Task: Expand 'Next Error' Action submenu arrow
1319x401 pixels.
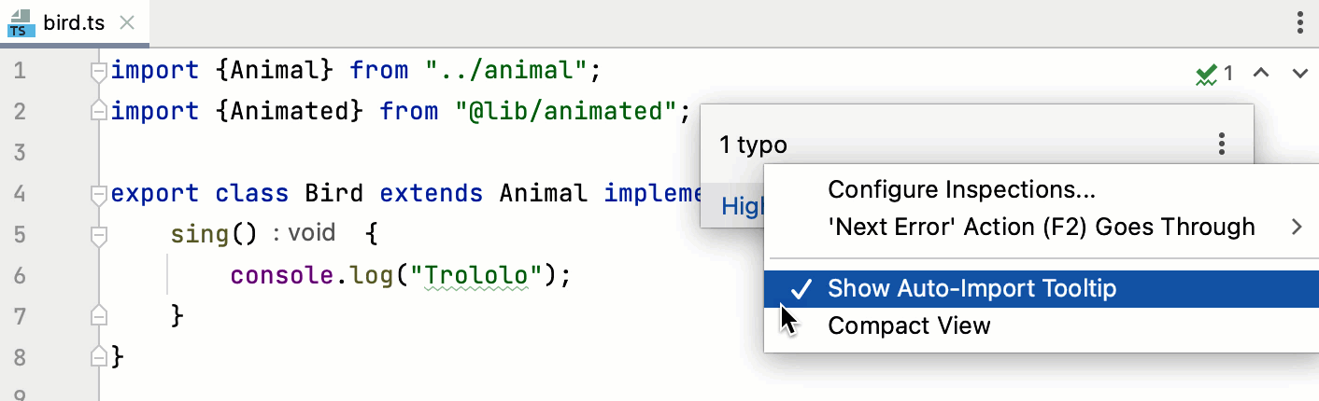Action: pyautogui.click(x=1297, y=227)
